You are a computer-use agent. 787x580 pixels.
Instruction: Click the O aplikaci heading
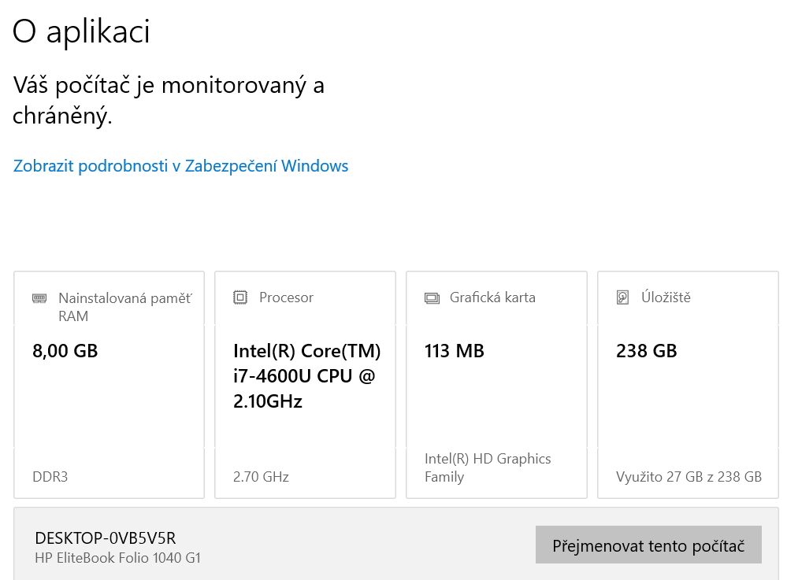coord(81,32)
